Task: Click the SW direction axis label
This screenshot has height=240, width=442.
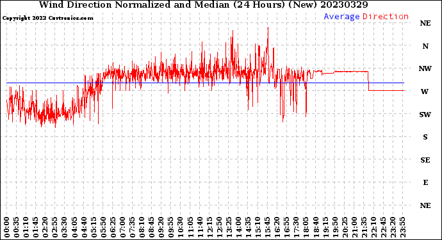Action: (425, 115)
